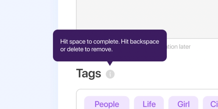Click the gray helper text ending in 'later'
The width and height of the screenshot is (218, 109).
[179, 47]
